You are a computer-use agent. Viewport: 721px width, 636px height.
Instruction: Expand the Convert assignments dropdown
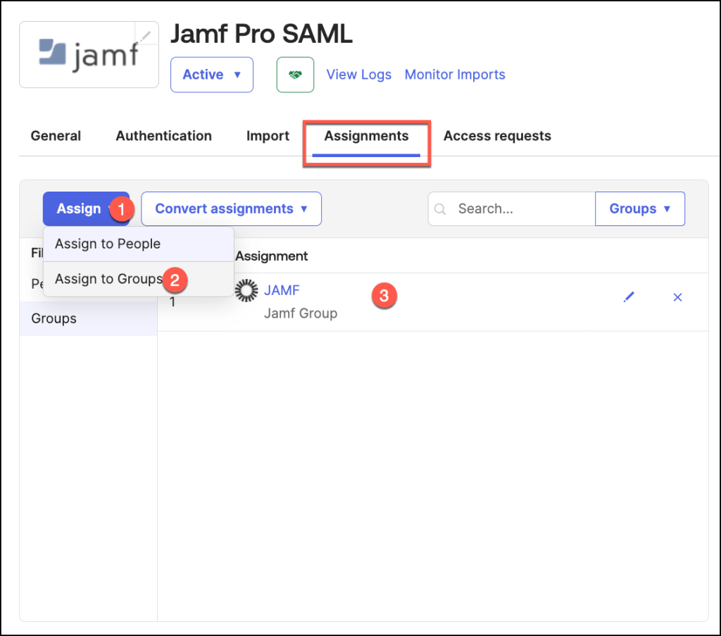231,208
